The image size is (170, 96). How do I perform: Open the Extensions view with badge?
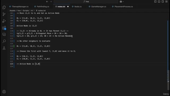pos(4,28)
